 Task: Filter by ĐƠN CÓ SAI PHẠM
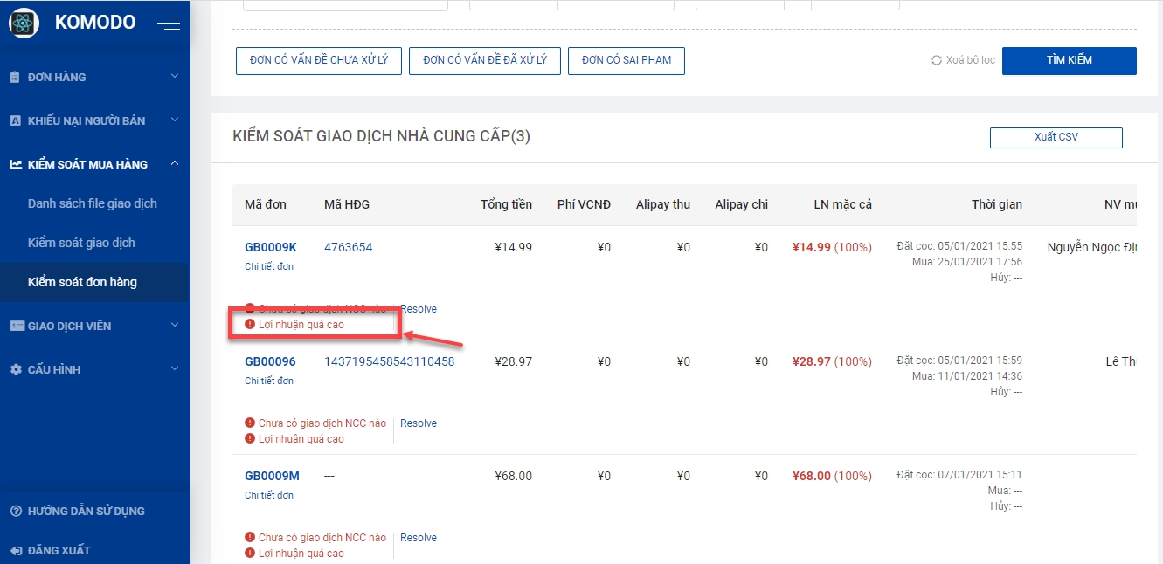pos(626,60)
